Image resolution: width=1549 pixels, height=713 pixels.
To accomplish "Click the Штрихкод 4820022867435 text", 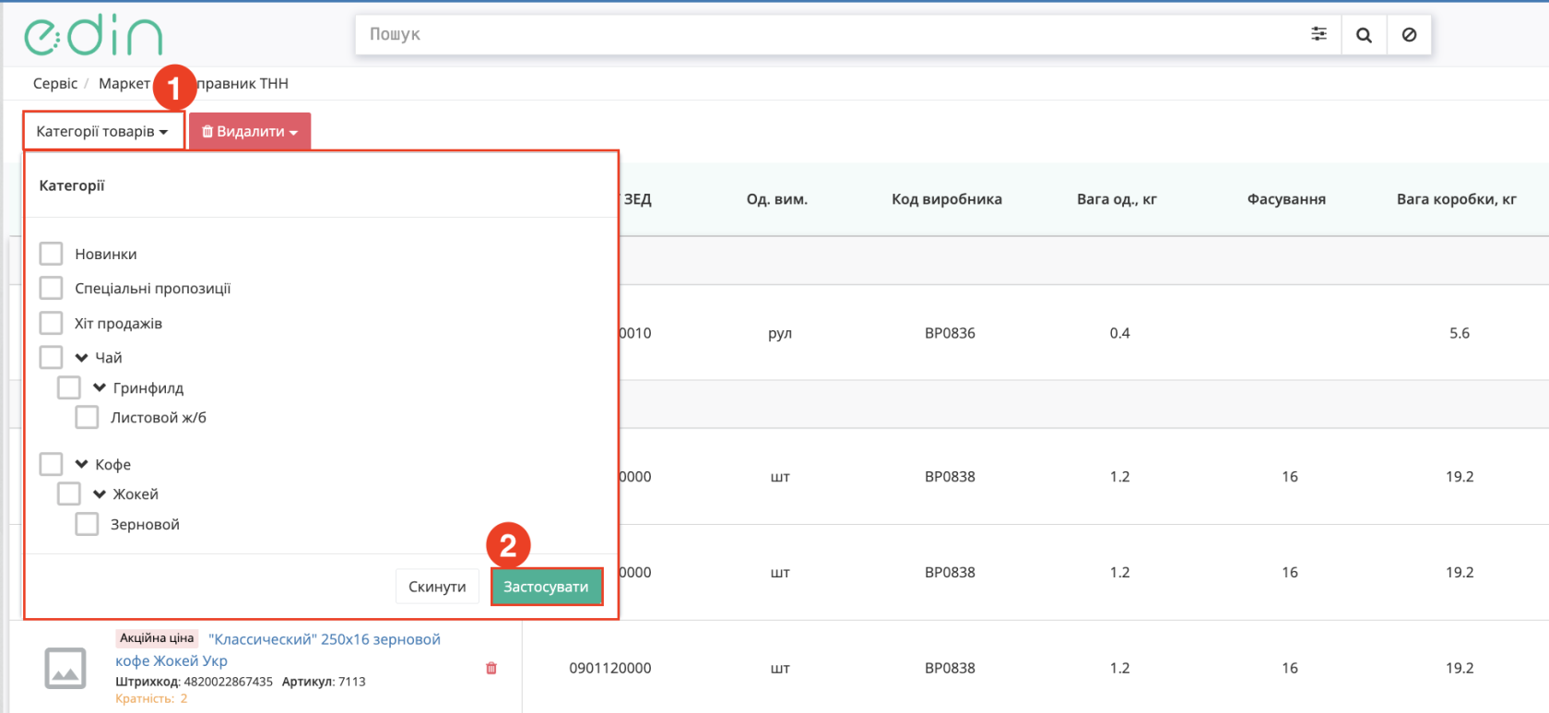I will [x=194, y=682].
